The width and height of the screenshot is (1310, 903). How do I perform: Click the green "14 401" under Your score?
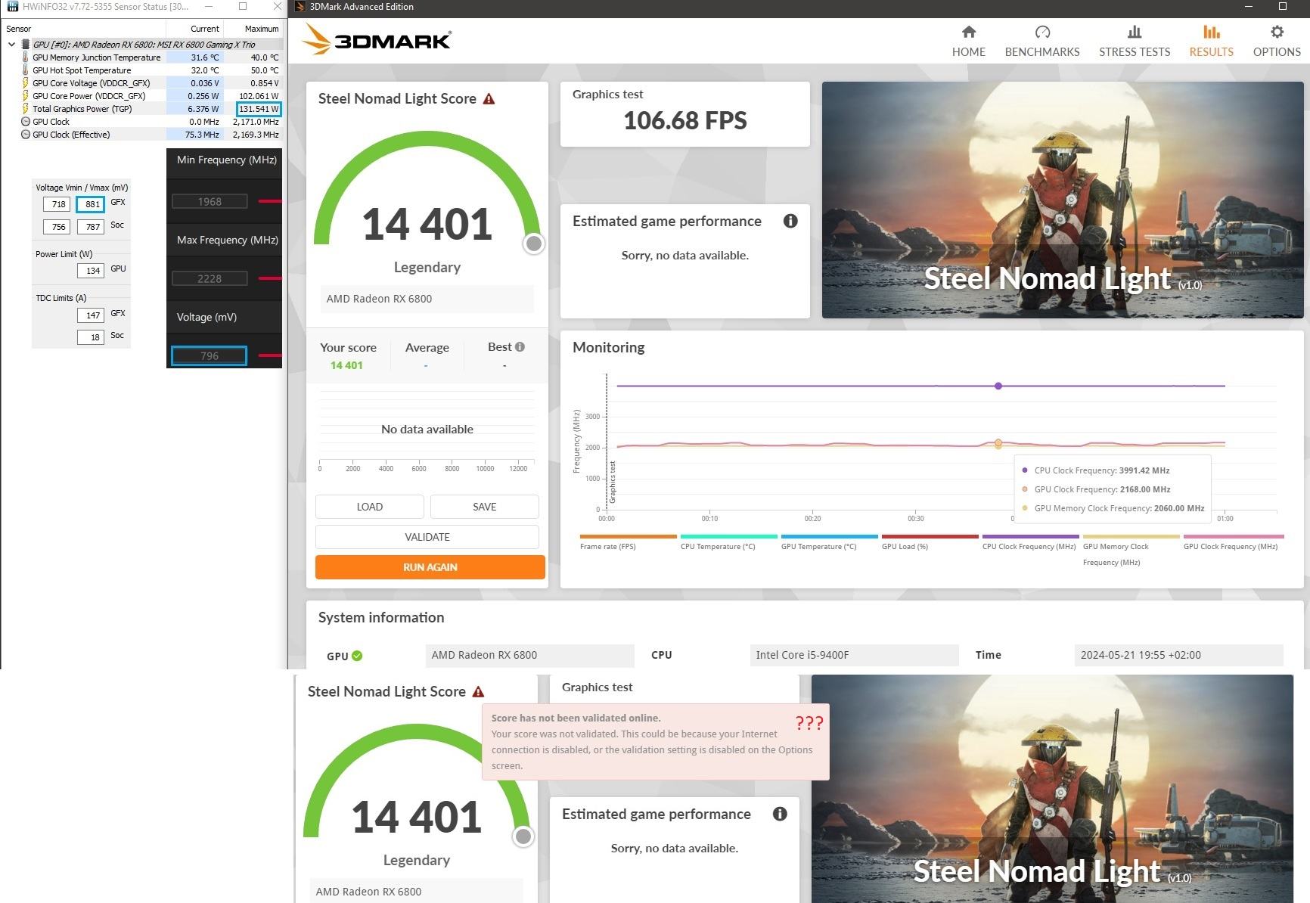click(x=346, y=365)
